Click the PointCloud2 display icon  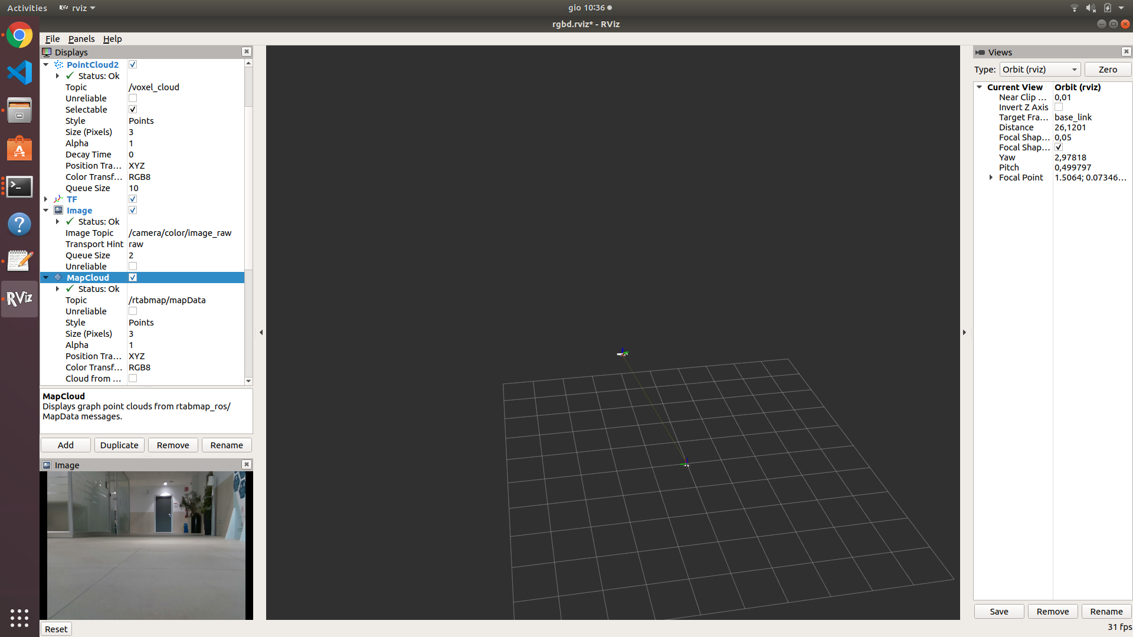(x=58, y=65)
